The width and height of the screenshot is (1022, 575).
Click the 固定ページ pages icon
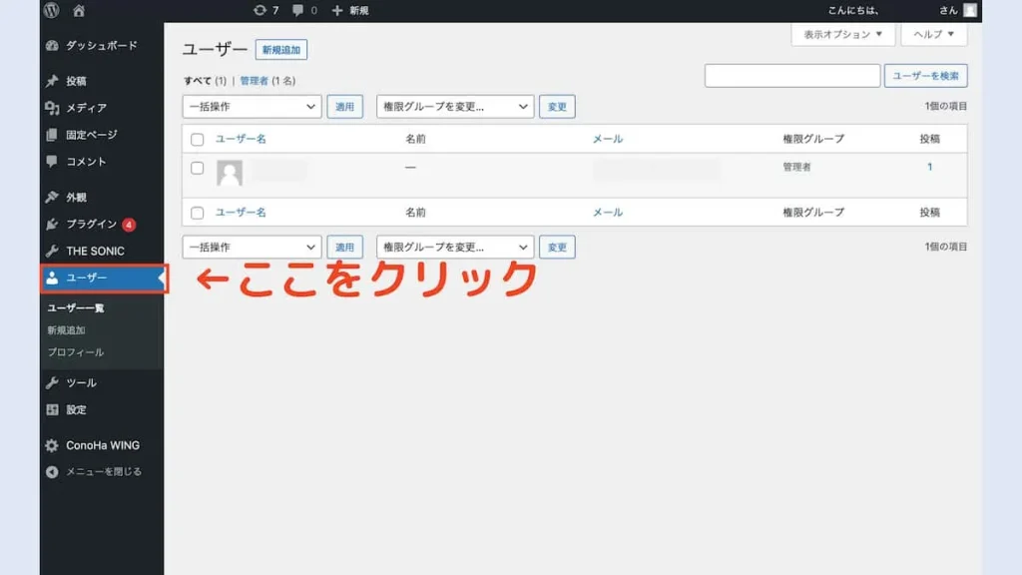(52, 135)
